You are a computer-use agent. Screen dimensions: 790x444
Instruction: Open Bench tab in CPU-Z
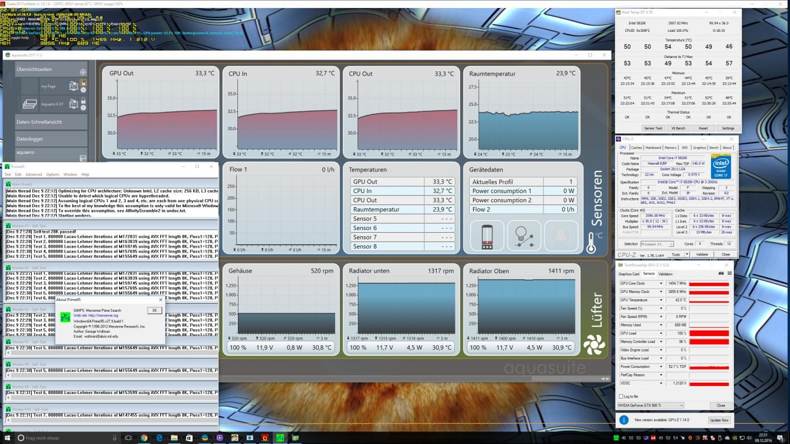point(714,148)
